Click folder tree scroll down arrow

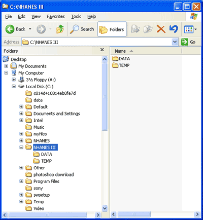[x=105, y=208]
